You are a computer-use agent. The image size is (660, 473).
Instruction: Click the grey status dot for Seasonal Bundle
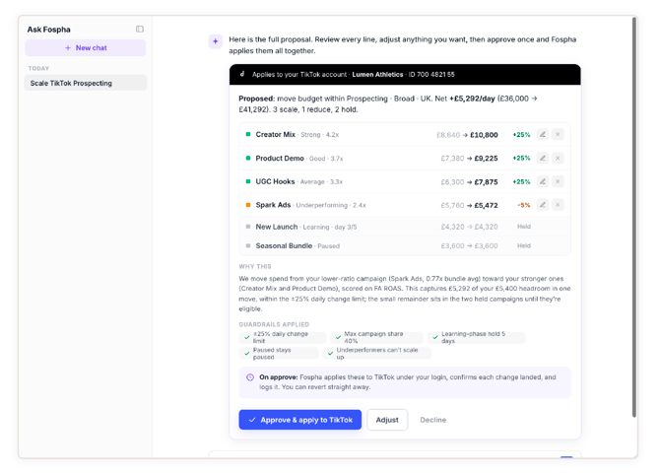pos(248,245)
